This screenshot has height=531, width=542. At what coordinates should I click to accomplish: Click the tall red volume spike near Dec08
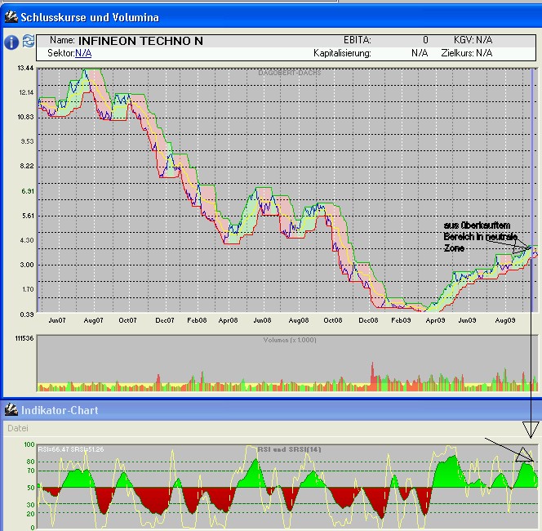click(x=372, y=377)
